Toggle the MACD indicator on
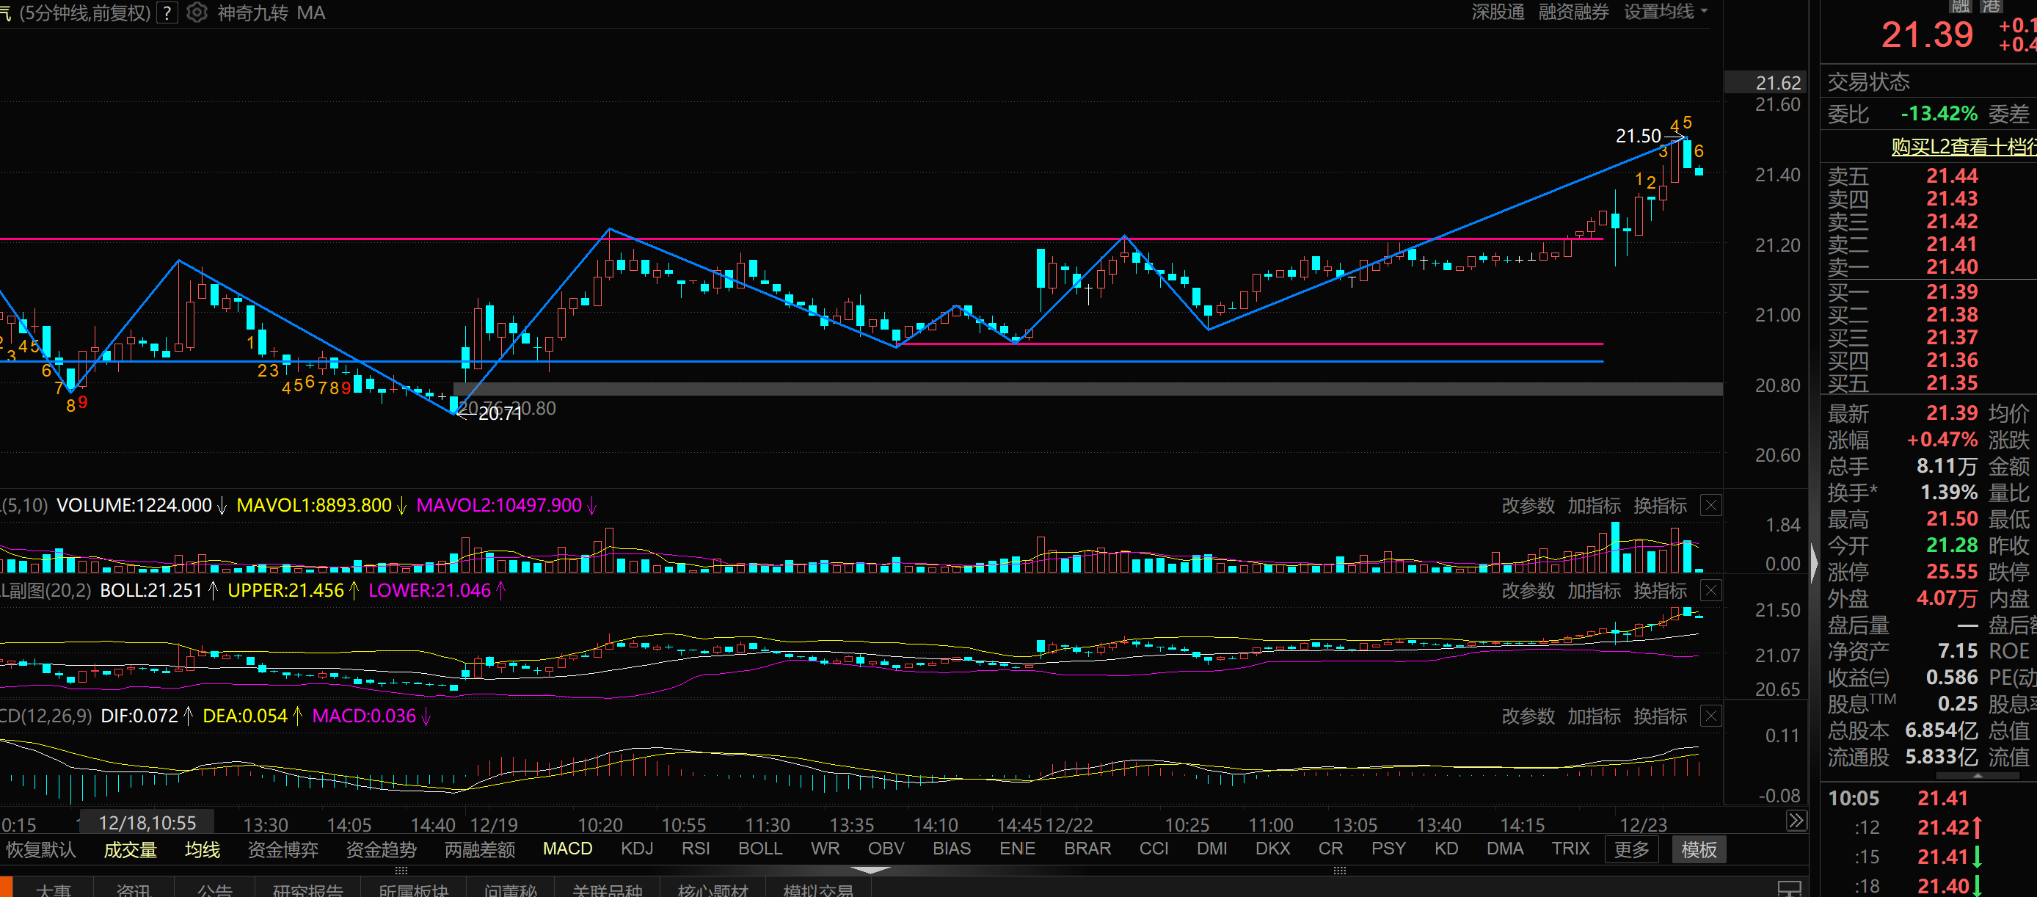 tap(567, 849)
